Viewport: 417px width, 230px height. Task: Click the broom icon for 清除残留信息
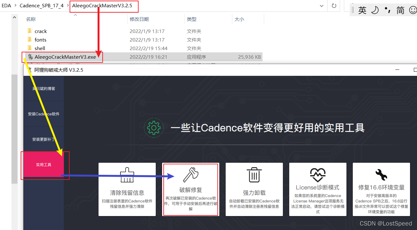(127, 174)
